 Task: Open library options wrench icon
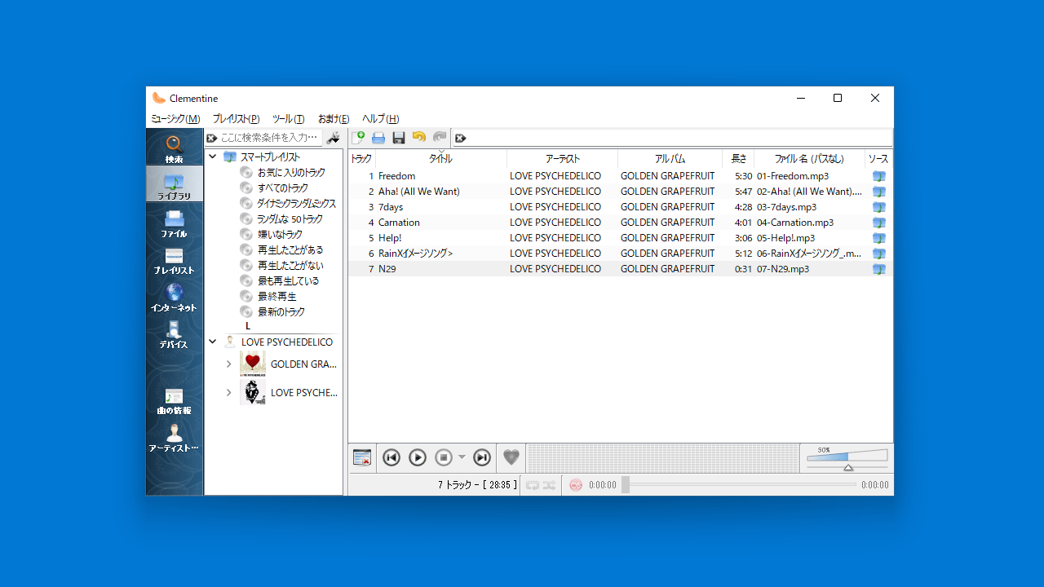(x=333, y=138)
